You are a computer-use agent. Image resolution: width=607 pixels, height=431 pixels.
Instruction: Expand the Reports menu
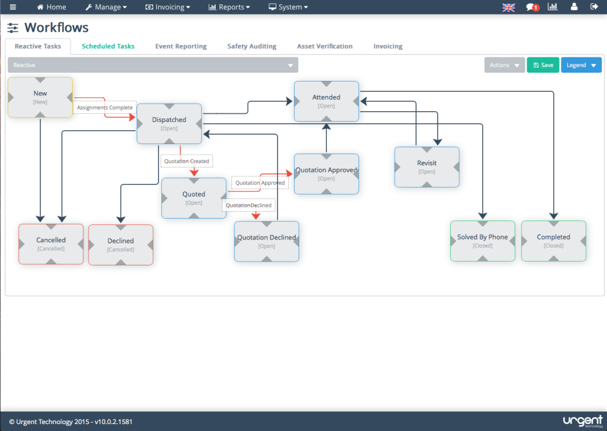pos(229,7)
